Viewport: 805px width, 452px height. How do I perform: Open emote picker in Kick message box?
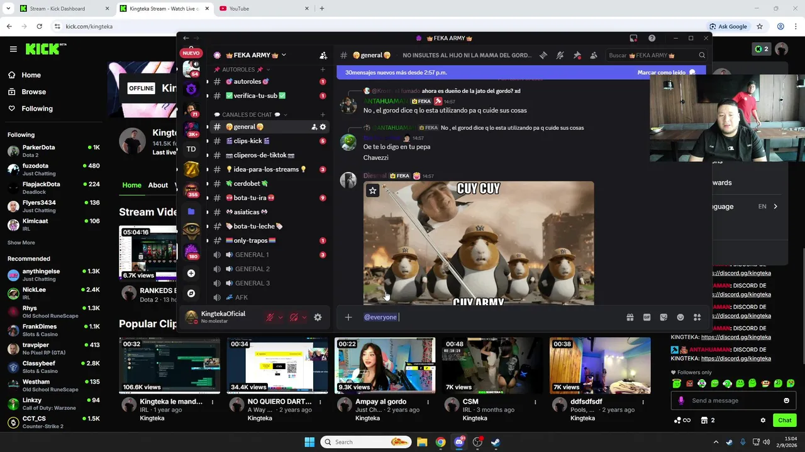point(786,401)
